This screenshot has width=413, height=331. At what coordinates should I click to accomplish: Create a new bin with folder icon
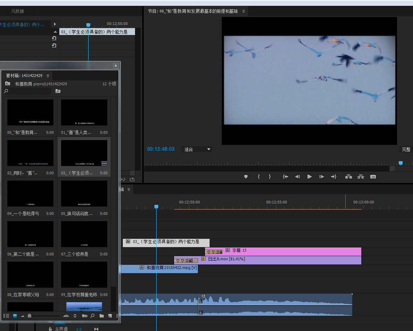(x=102, y=316)
